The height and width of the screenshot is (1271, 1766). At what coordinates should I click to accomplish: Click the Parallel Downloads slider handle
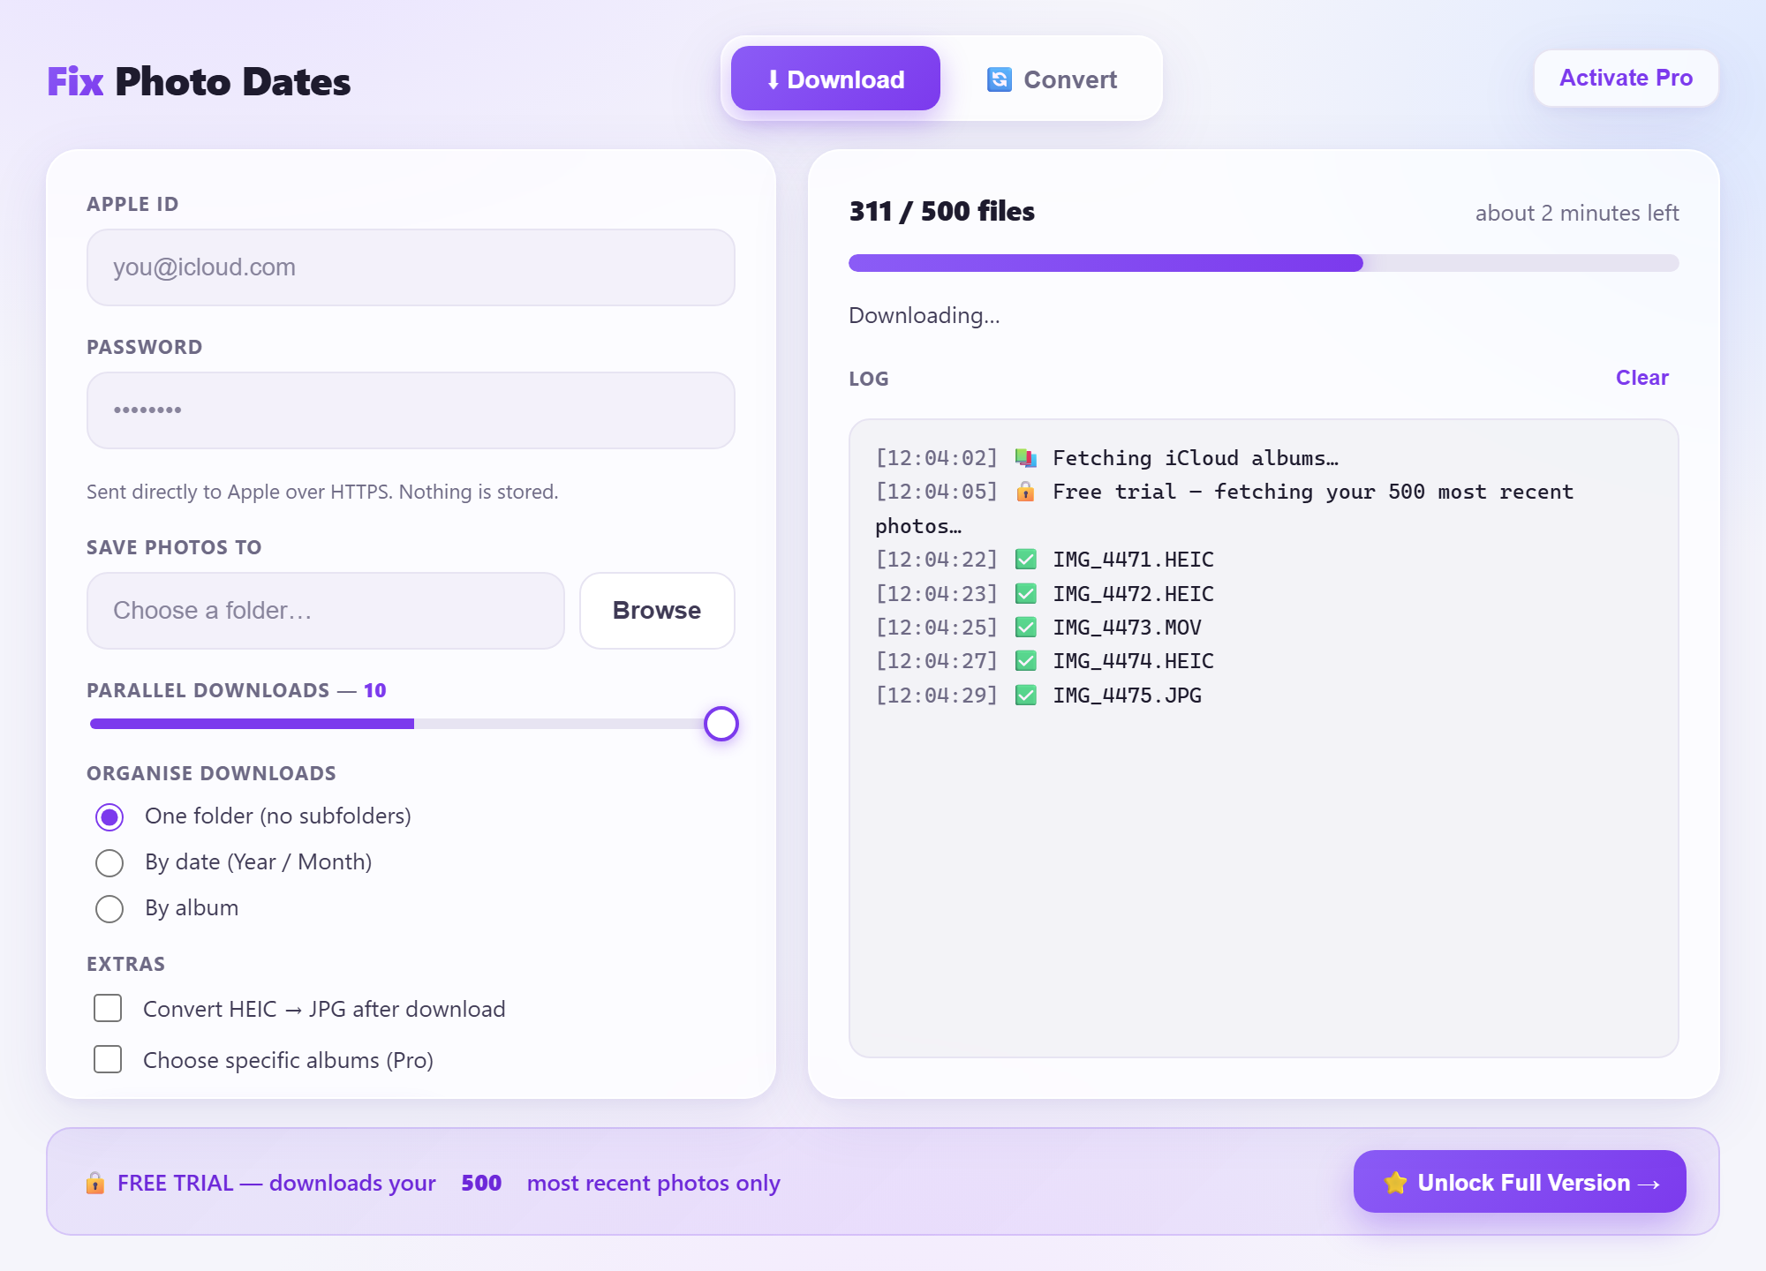[x=721, y=724]
